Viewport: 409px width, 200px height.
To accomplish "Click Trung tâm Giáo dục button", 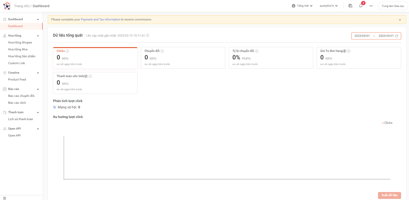I will pyautogui.click(x=393, y=6).
